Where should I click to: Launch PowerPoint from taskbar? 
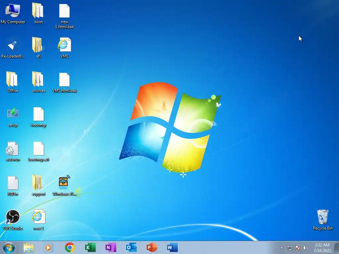(x=152, y=247)
